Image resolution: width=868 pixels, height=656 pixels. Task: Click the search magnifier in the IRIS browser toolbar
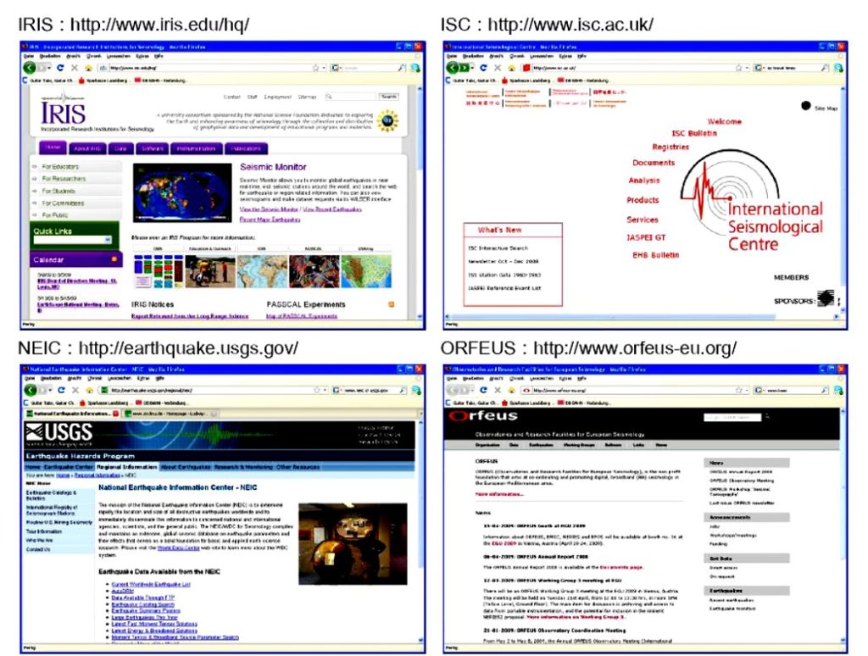[x=402, y=68]
